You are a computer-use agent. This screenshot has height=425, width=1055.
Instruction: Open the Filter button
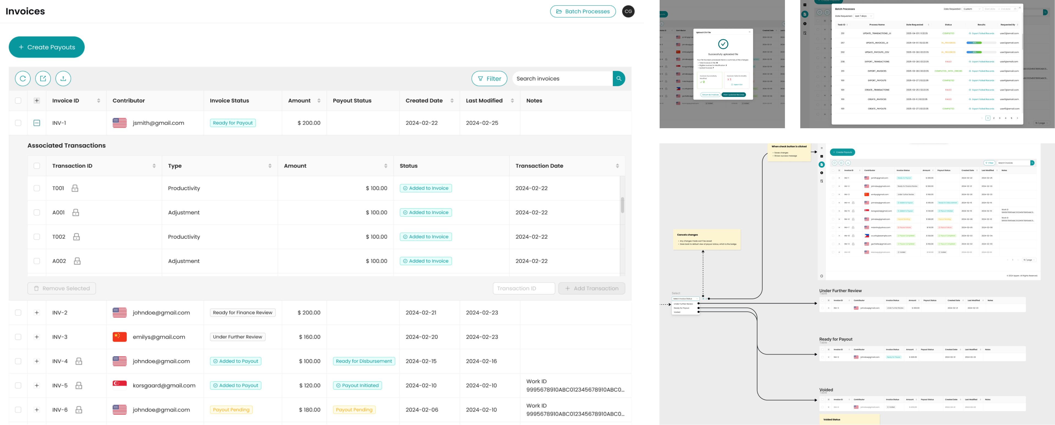pyautogui.click(x=489, y=79)
